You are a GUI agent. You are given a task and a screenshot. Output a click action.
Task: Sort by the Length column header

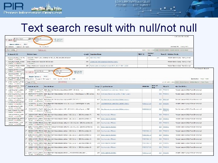97,87
